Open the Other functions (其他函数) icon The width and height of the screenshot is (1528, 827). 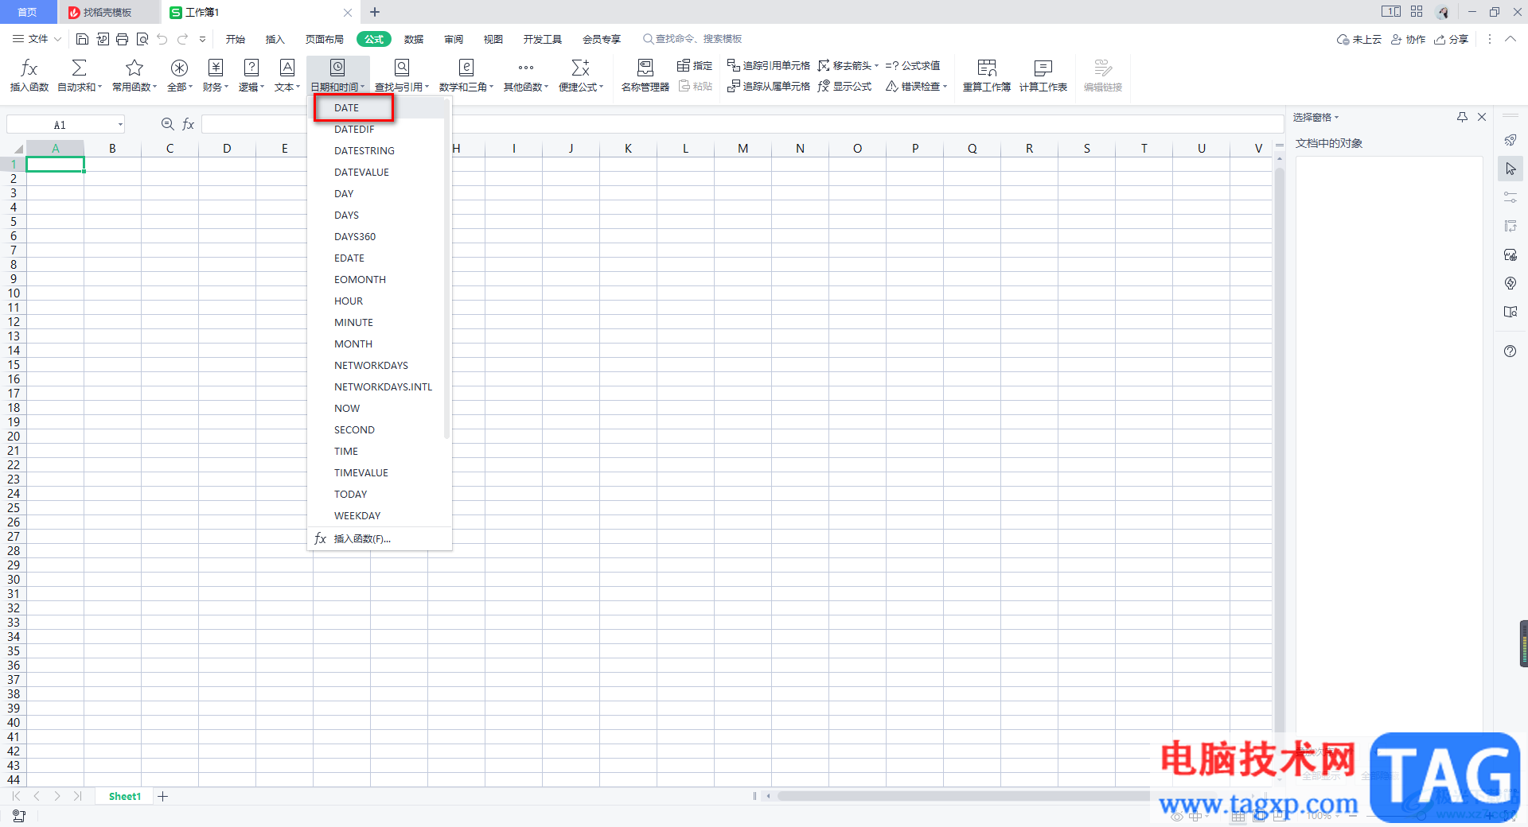pyautogui.click(x=525, y=68)
